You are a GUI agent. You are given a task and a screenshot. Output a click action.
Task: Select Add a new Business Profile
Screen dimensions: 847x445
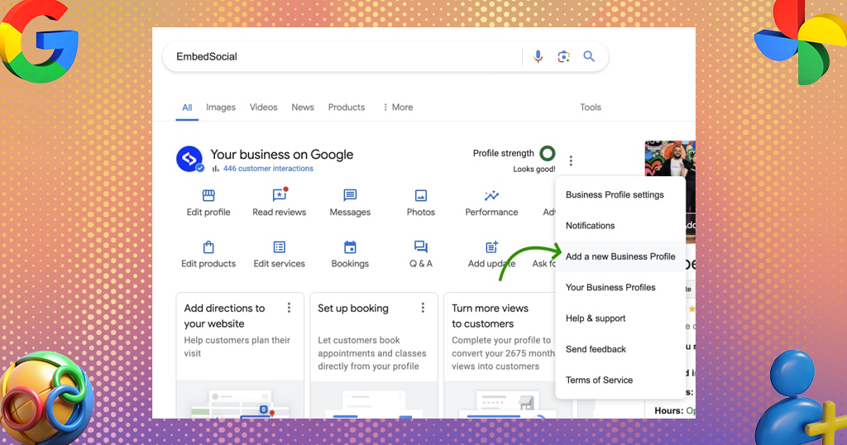pyautogui.click(x=620, y=256)
